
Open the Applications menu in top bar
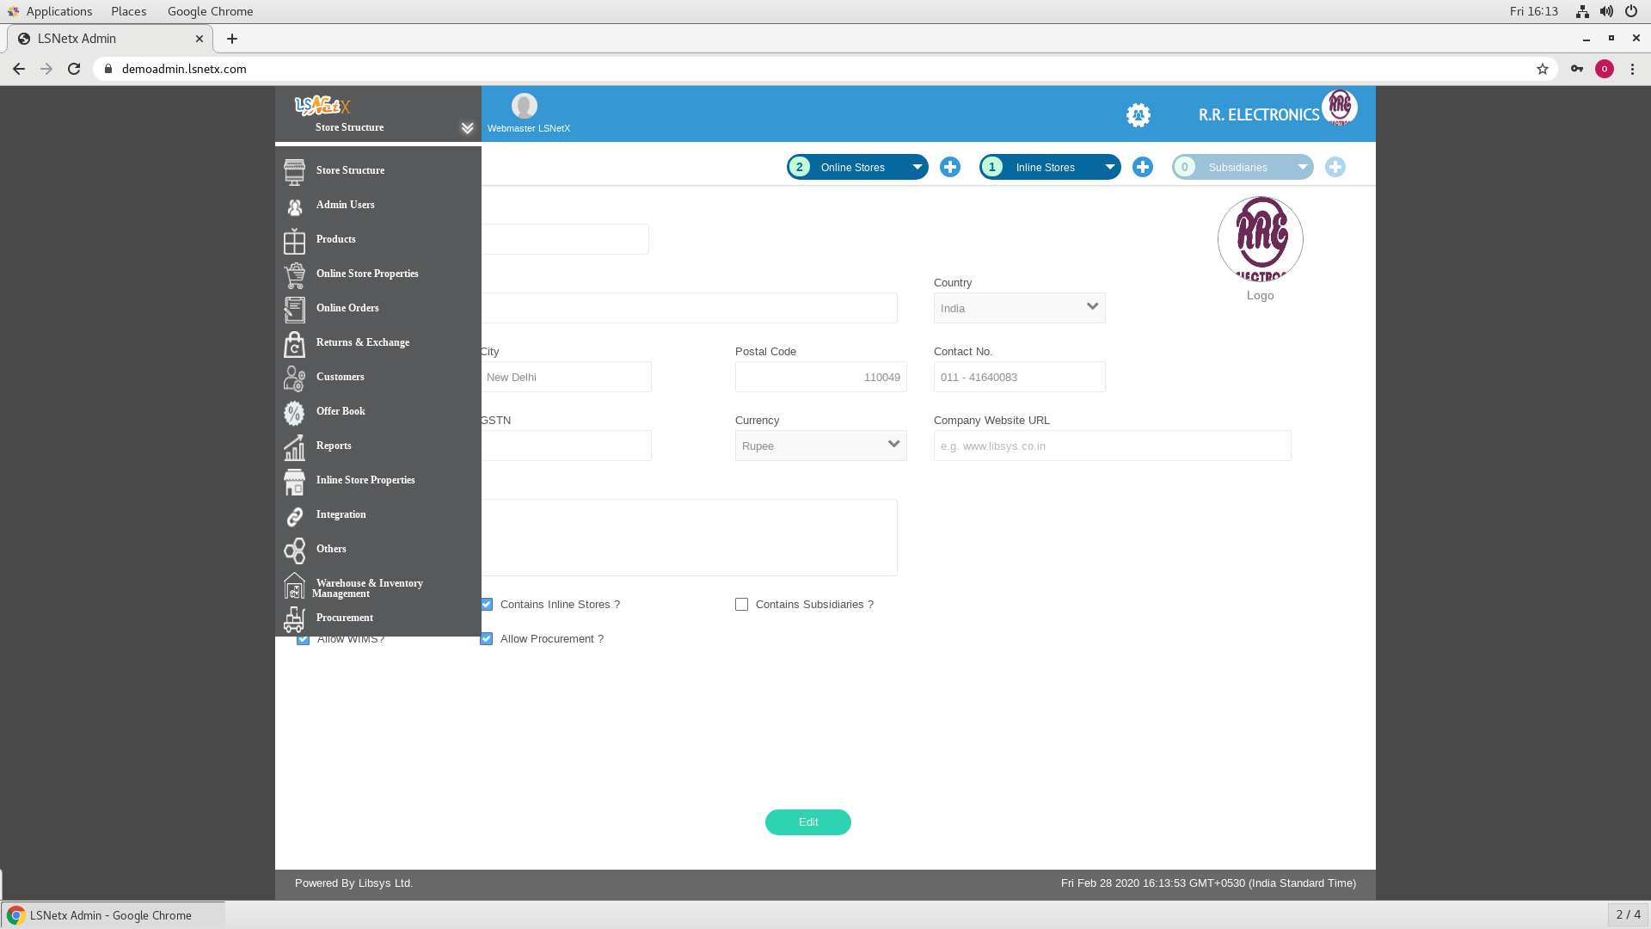[x=58, y=11]
